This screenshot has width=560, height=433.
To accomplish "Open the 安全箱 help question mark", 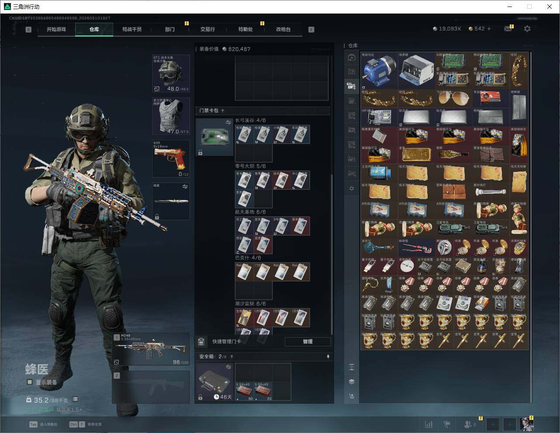I will (232, 357).
